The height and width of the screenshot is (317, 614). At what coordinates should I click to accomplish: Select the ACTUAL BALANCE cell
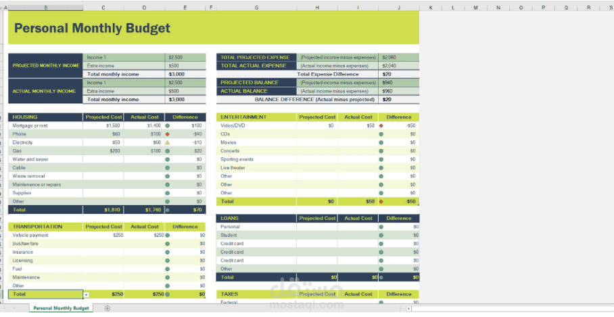coord(256,91)
